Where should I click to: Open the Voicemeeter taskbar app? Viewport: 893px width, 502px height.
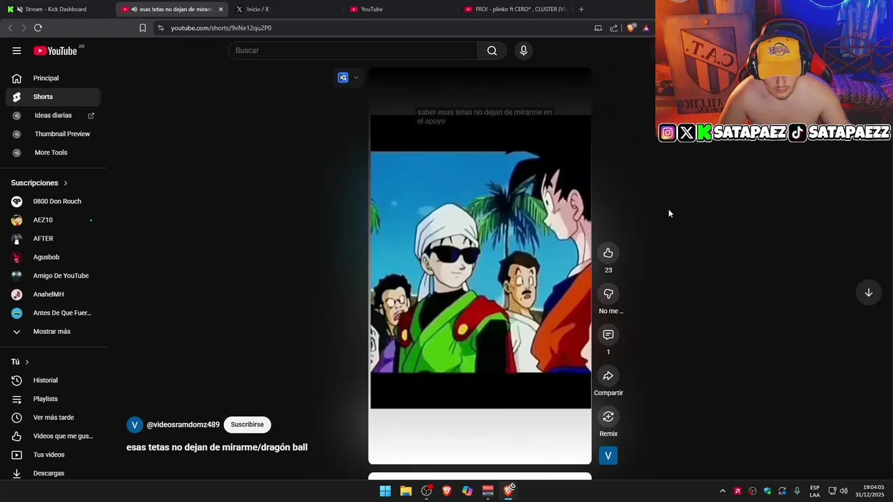(x=488, y=491)
